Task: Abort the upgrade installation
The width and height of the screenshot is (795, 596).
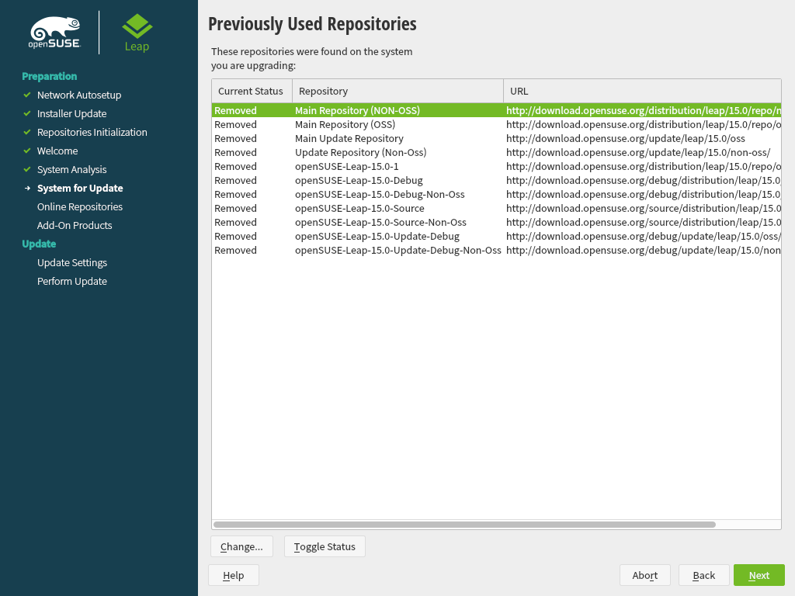Action: tap(644, 575)
